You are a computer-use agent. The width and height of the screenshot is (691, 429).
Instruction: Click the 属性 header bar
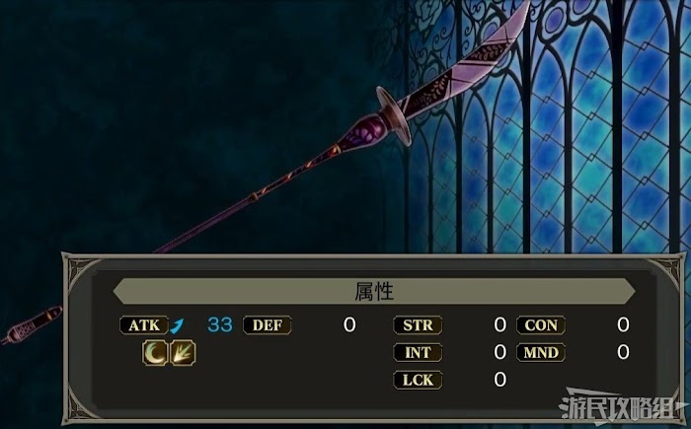pos(374,291)
